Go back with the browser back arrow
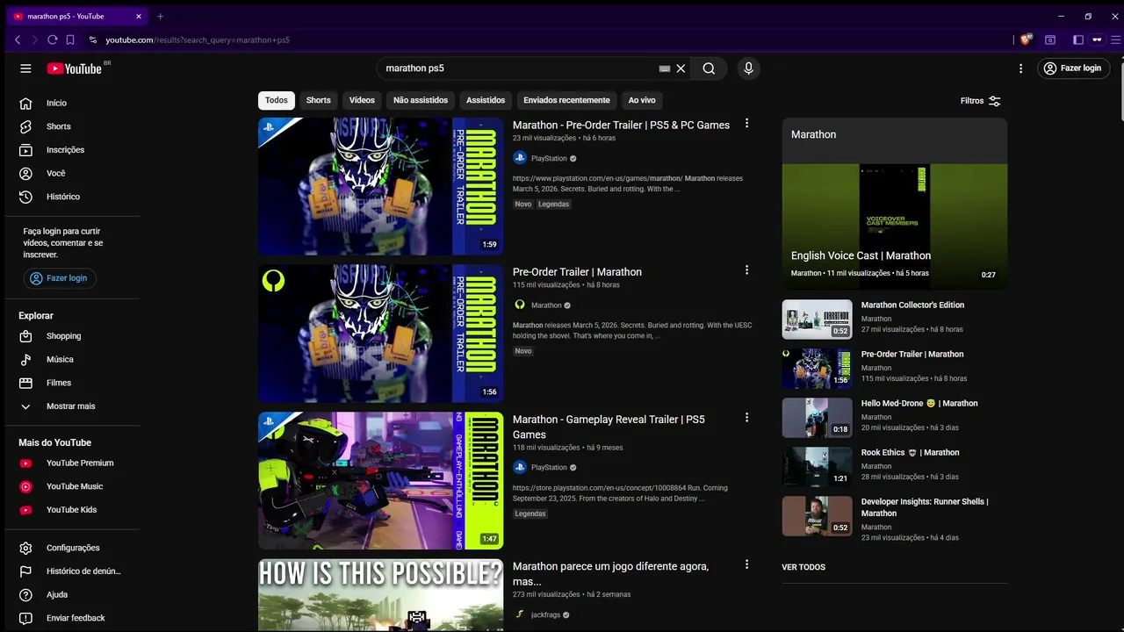 [x=18, y=39]
